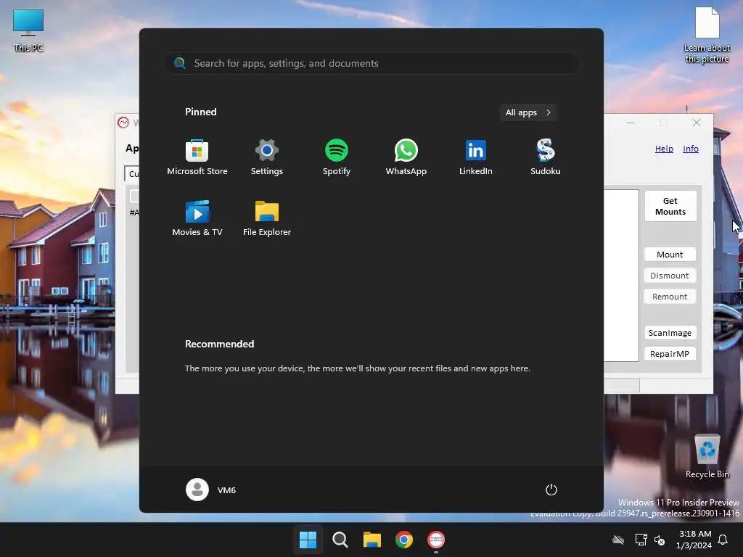
Task: Open the Info link in background window
Action: pyautogui.click(x=691, y=149)
